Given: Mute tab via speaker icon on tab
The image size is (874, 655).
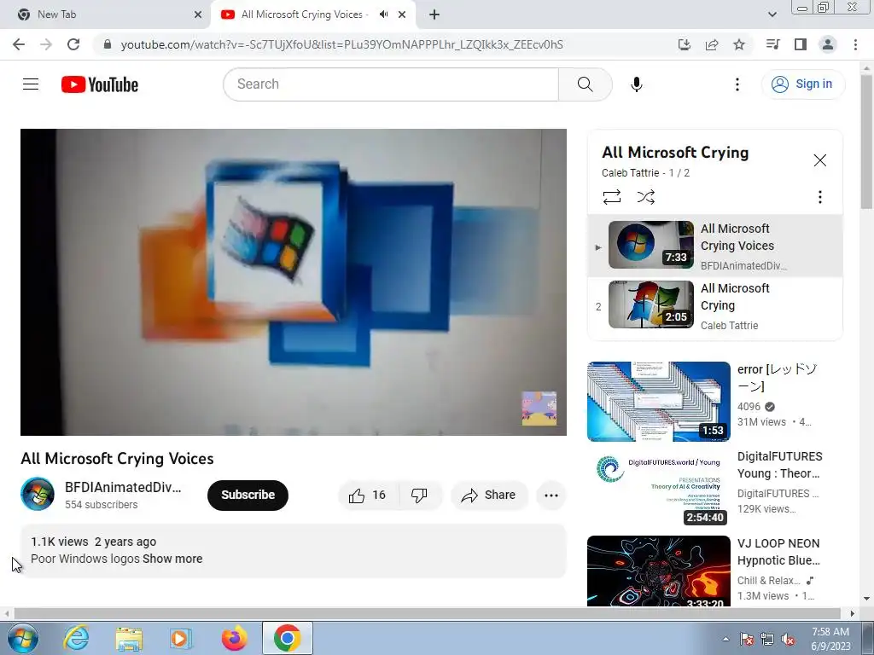Looking at the screenshot, I should coord(383,14).
